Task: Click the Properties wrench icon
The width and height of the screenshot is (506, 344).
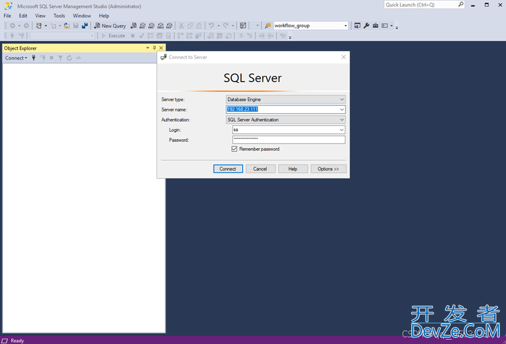Action: pyautogui.click(x=366, y=26)
